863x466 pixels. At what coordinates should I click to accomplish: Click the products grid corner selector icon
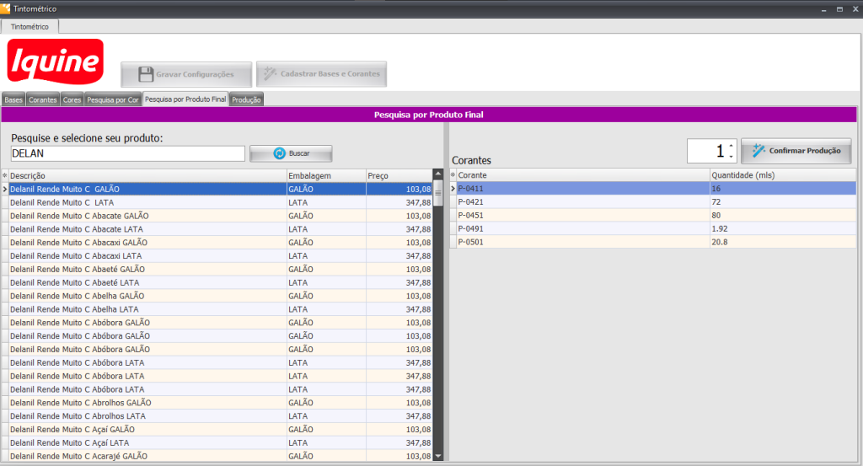point(5,175)
